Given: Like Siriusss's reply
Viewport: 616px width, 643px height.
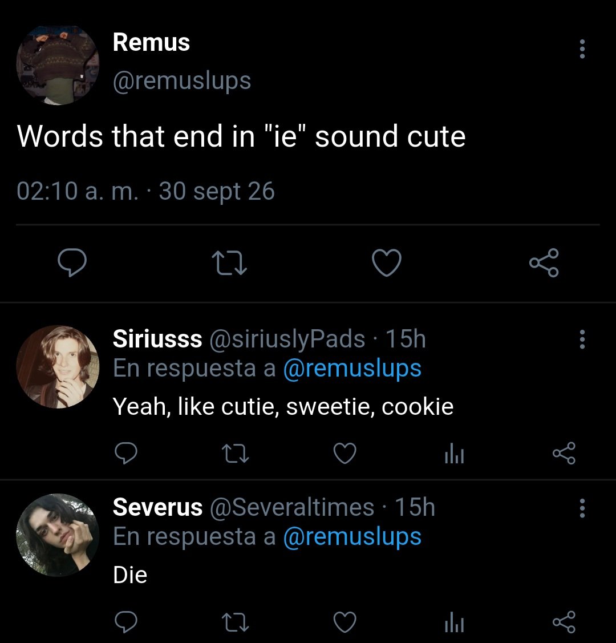Looking at the screenshot, I should (x=345, y=453).
